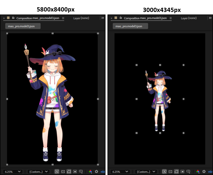The height and width of the screenshot is (175, 213).
Task: Click bottom-left transform handle in left composition
Action: [x=7, y=164]
